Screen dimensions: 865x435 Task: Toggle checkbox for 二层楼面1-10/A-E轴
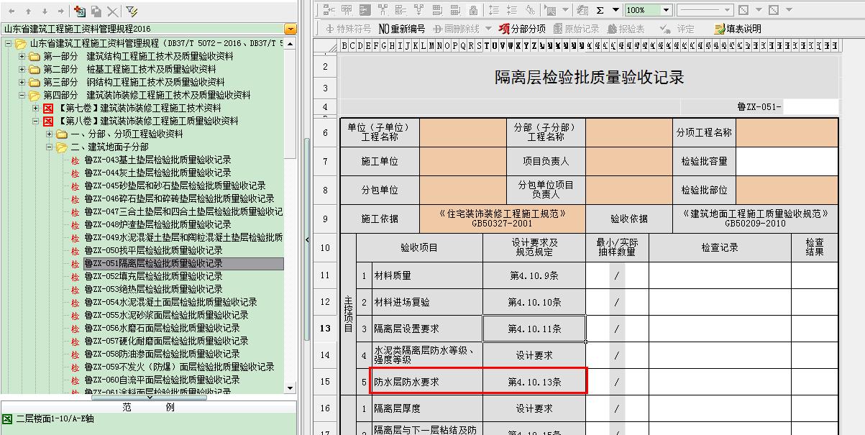7,418
